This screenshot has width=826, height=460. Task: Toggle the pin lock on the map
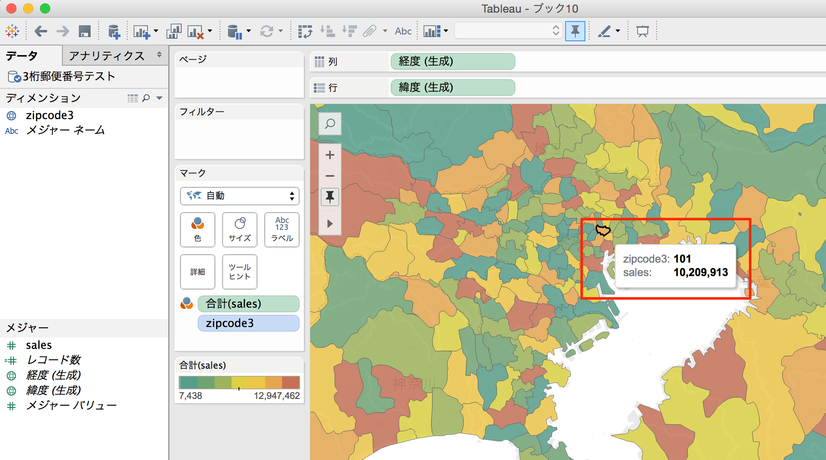point(330,197)
